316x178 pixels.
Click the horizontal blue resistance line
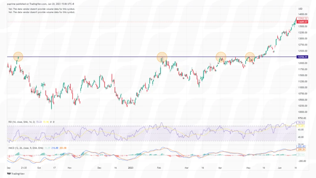pyautogui.click(x=93, y=57)
